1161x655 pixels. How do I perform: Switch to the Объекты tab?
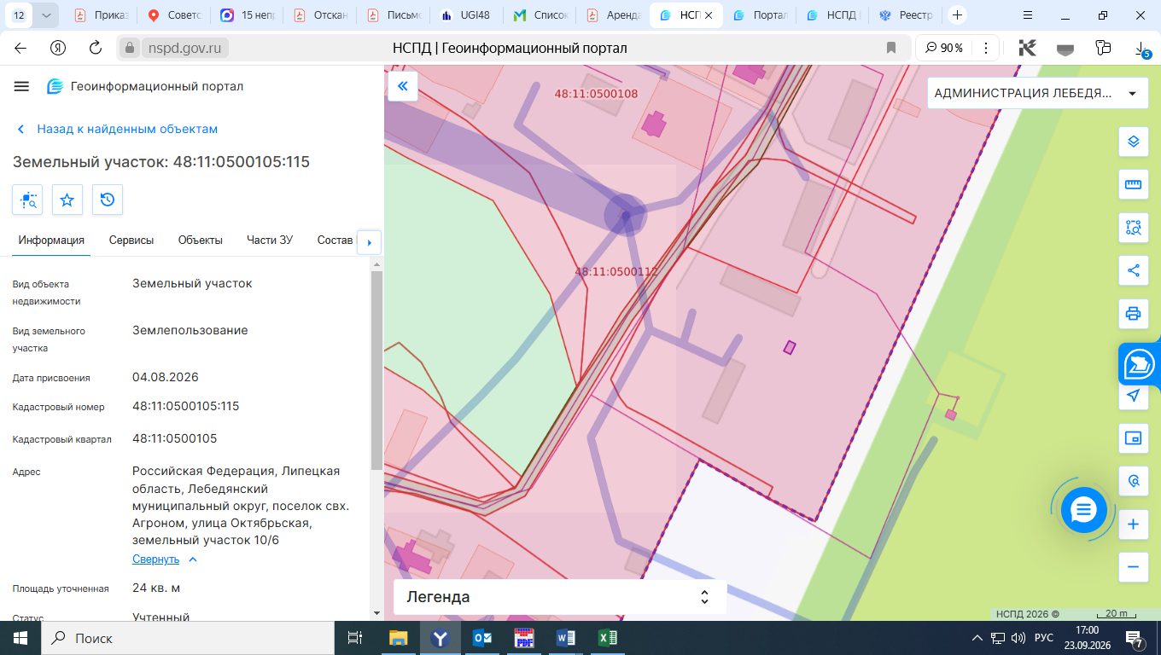pyautogui.click(x=201, y=241)
